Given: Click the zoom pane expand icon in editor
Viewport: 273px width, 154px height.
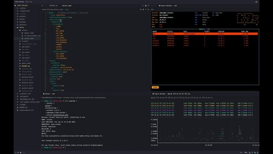Looking at the screenshot, I should (x=148, y=6).
